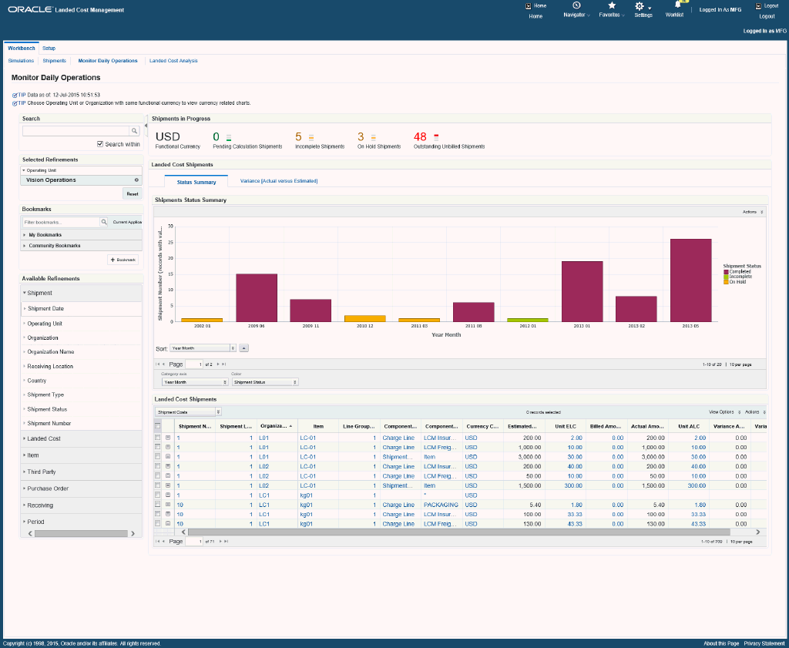Click the On Hold legend color swatch

pyautogui.click(x=726, y=282)
